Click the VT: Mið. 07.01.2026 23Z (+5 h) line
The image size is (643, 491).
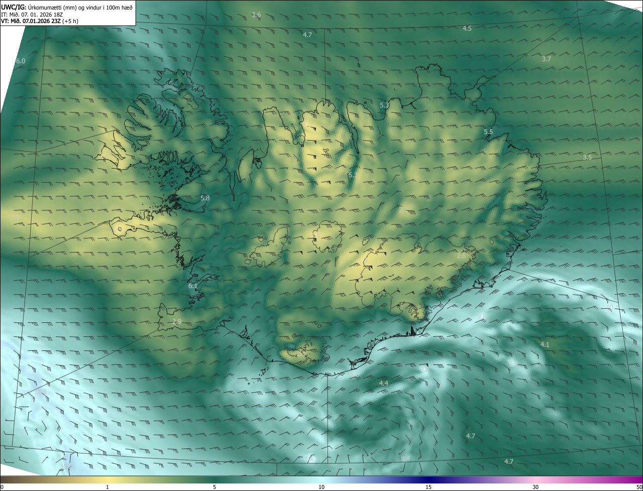[x=39, y=21]
